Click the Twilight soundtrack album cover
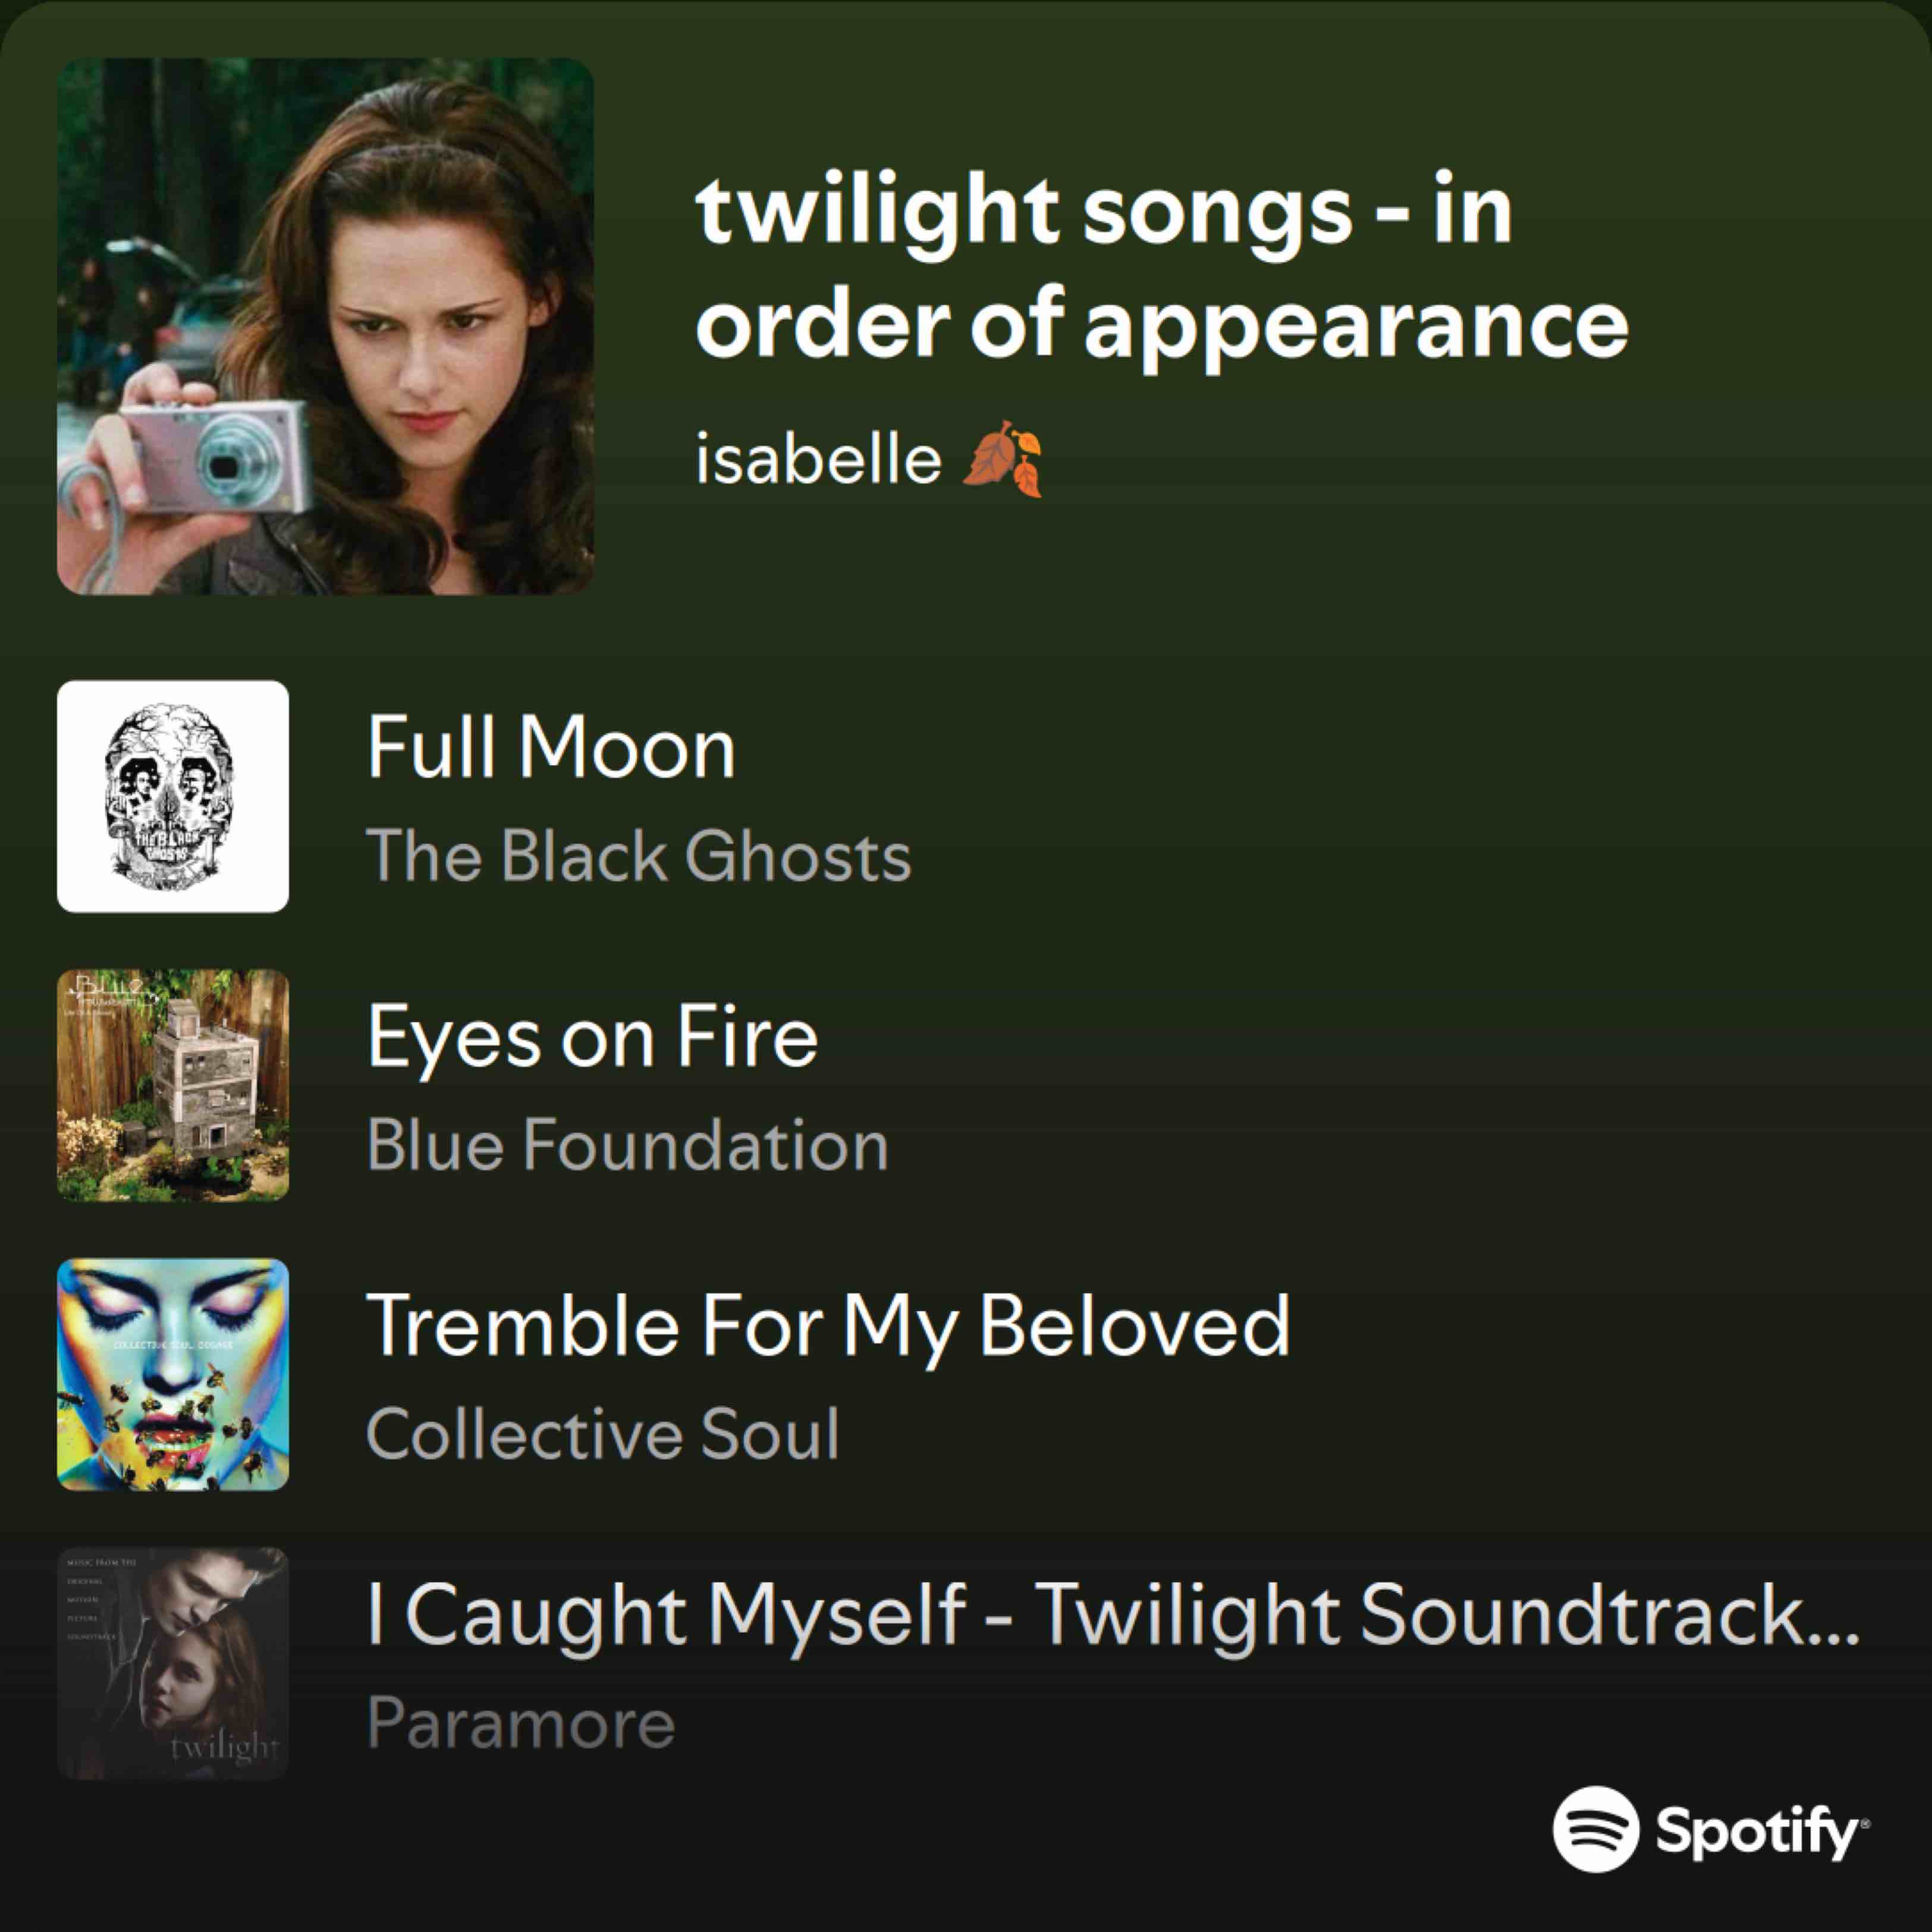This screenshot has width=1932, height=1932. click(x=173, y=1663)
